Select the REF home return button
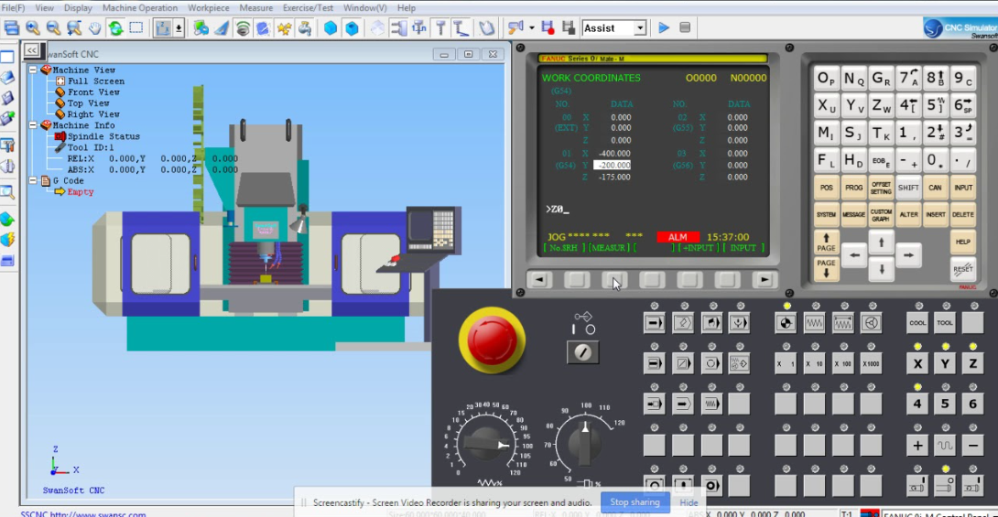998x517 pixels. pos(786,323)
